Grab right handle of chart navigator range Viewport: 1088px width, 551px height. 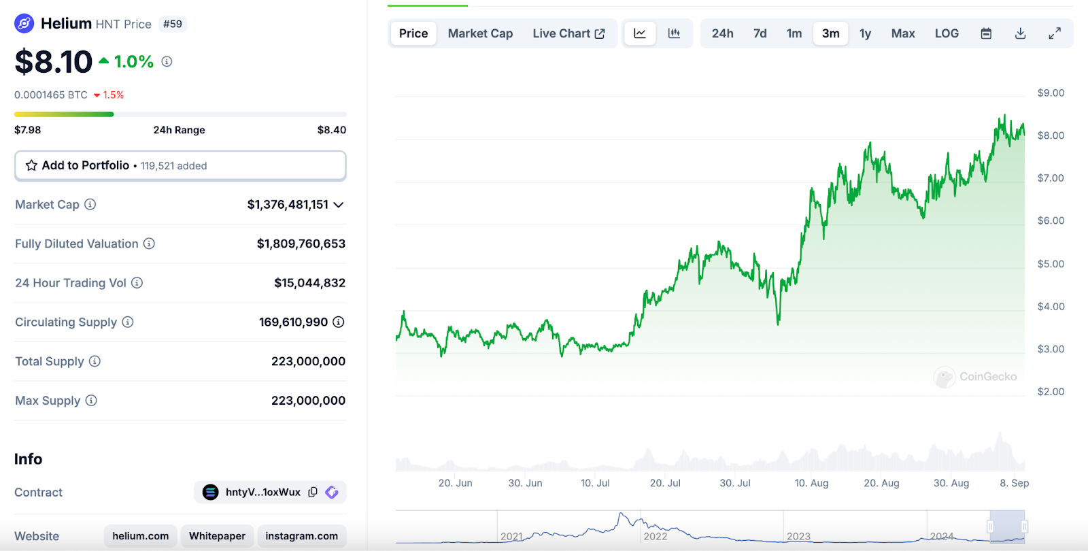[x=1024, y=527]
